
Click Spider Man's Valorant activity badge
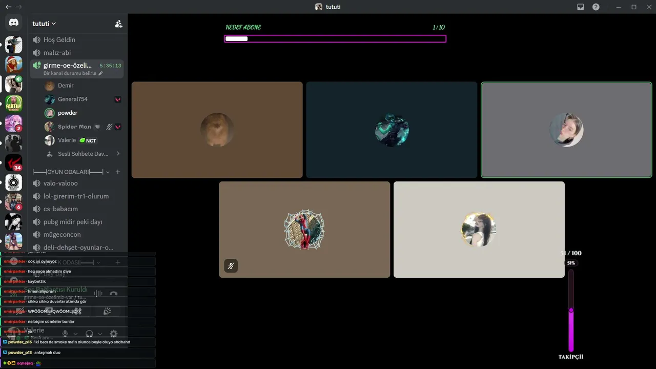118,127
